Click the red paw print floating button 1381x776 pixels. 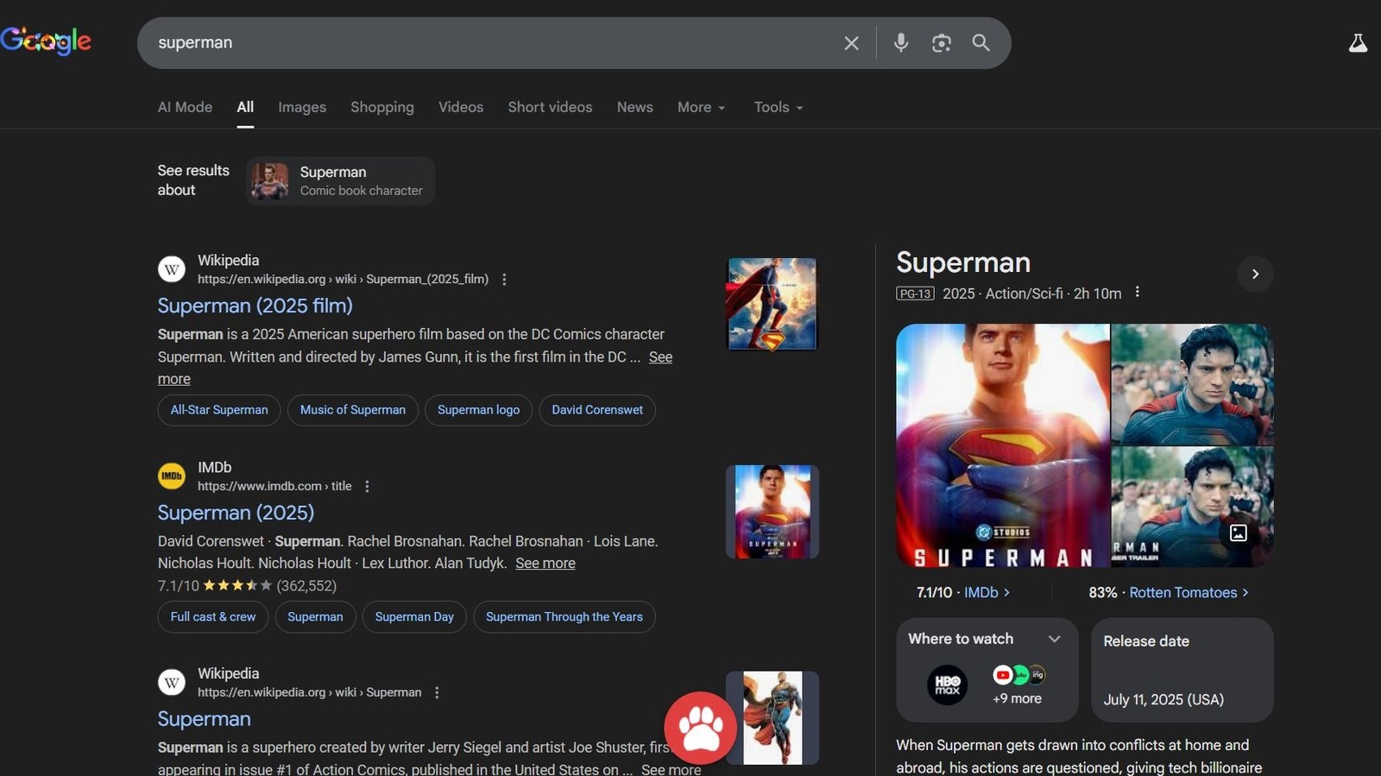pos(700,728)
